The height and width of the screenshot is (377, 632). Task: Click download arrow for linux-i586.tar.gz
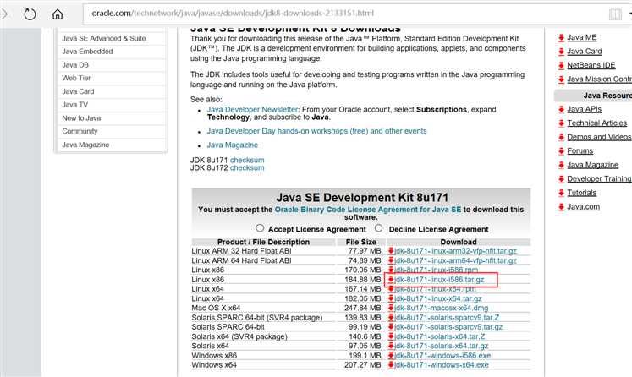click(x=391, y=279)
